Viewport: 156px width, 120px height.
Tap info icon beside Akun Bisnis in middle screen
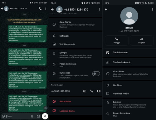click(x=54, y=24)
